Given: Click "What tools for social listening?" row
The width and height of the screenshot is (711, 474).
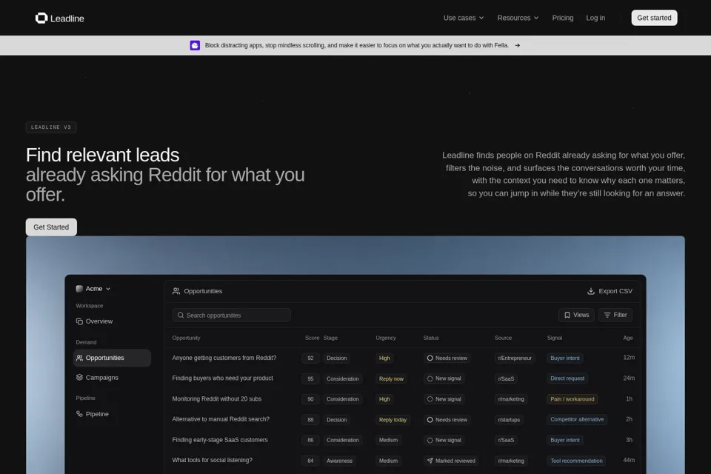Looking at the screenshot, I should [403, 461].
